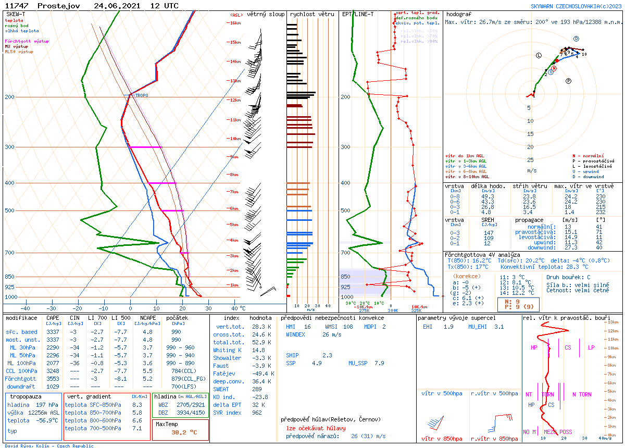Click the WBZ value 2705/2921
Viewport: 625px width, 448px height.
(x=190, y=404)
